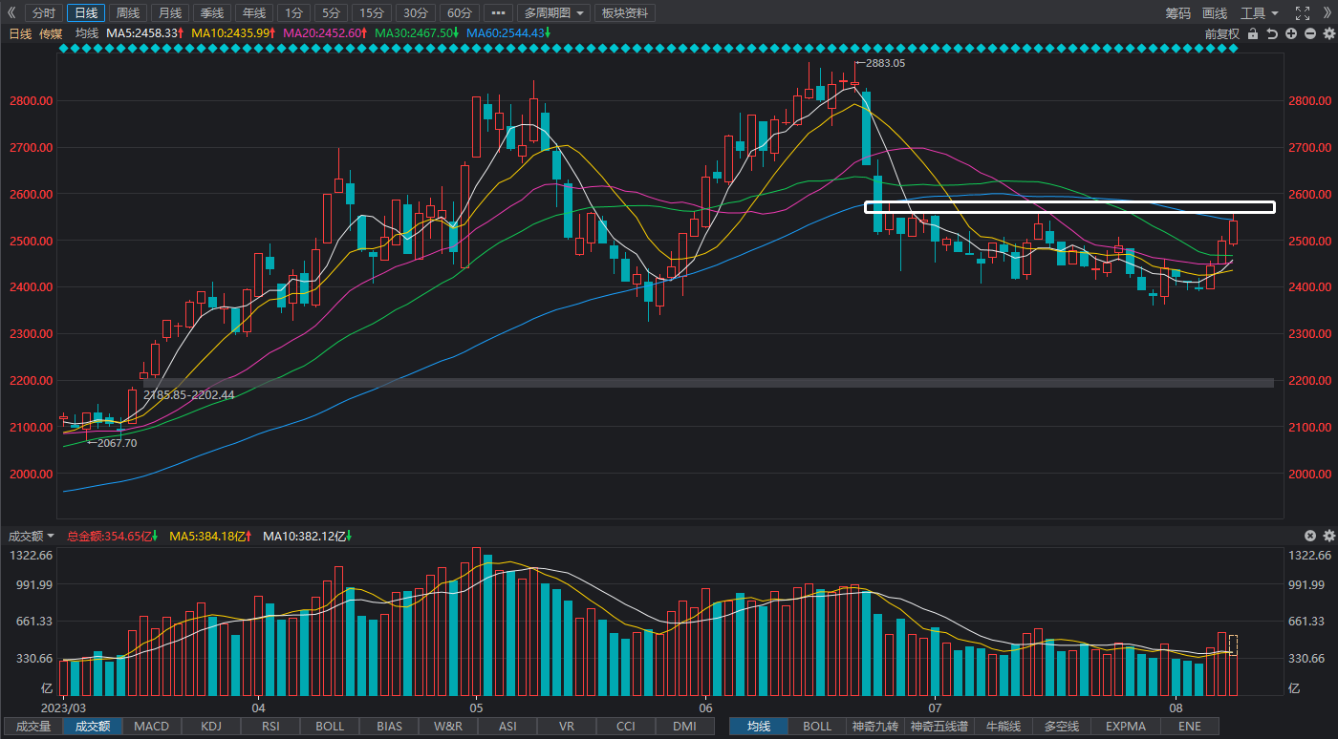1338x739 pixels.
Task: Select 神奇五线谱 overlay tab
Action: (x=939, y=727)
